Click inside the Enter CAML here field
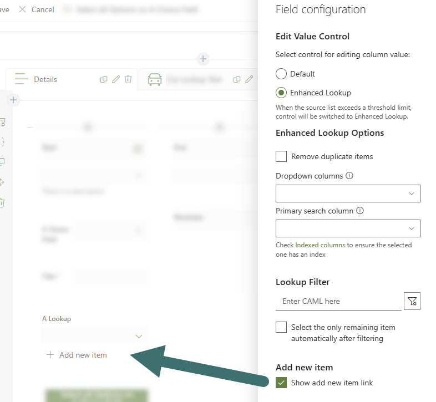 coord(338,301)
